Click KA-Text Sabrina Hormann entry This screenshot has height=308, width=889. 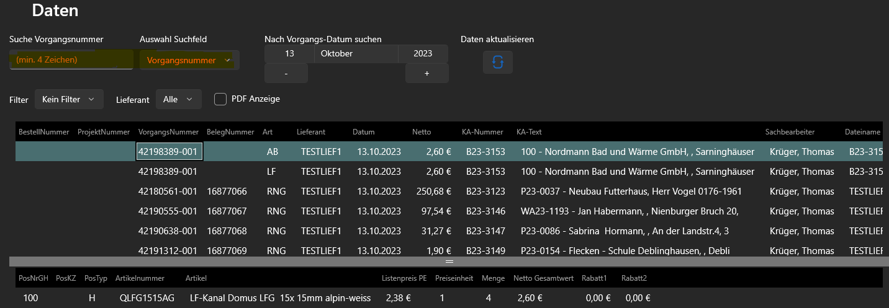tap(625, 231)
